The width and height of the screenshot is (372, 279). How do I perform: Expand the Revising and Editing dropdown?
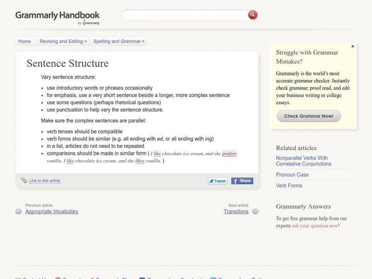coord(64,41)
